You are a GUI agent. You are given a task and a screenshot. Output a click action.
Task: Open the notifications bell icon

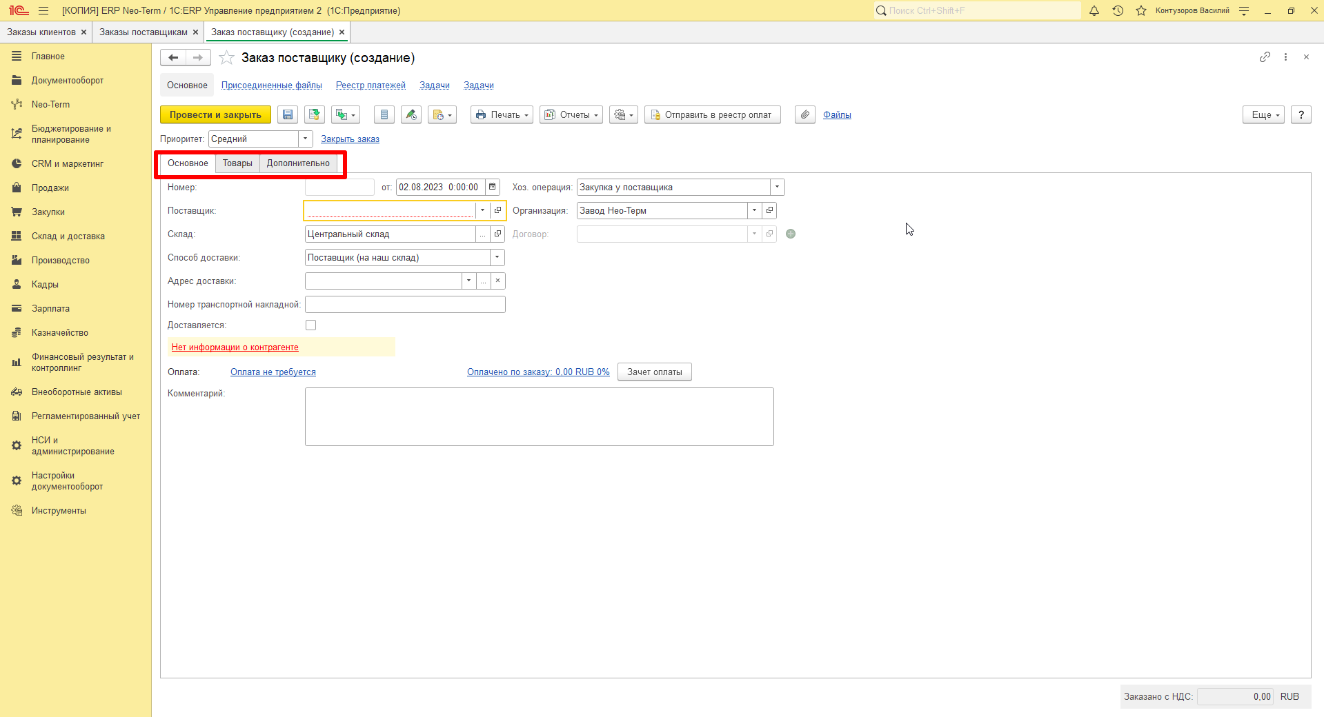point(1094,10)
